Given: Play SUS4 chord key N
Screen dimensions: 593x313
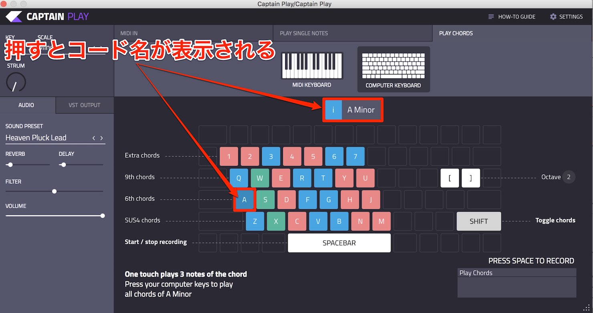Looking at the screenshot, I should pyautogui.click(x=360, y=221).
